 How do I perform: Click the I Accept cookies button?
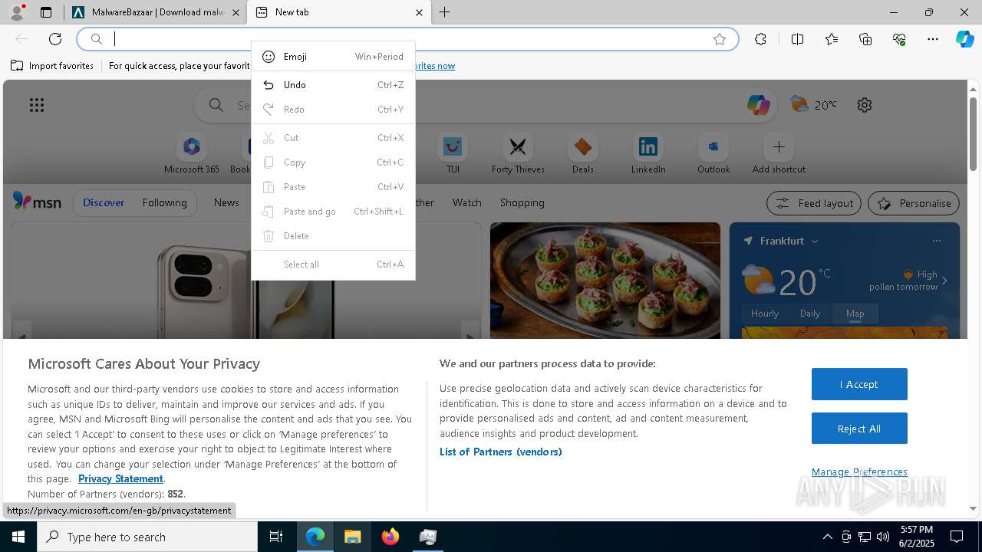click(x=859, y=384)
